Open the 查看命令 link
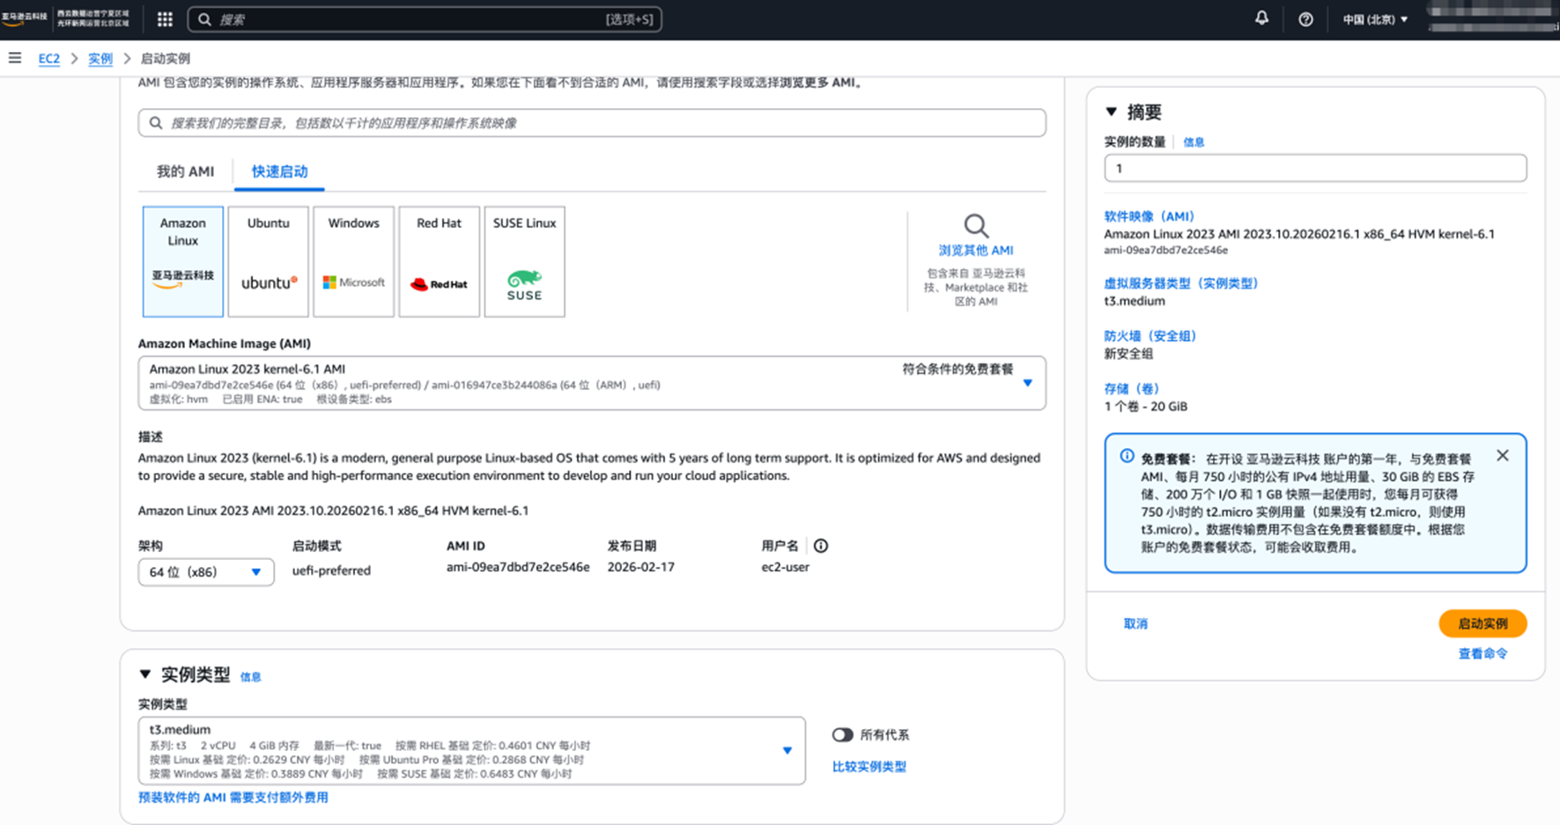This screenshot has height=825, width=1560. tap(1482, 653)
